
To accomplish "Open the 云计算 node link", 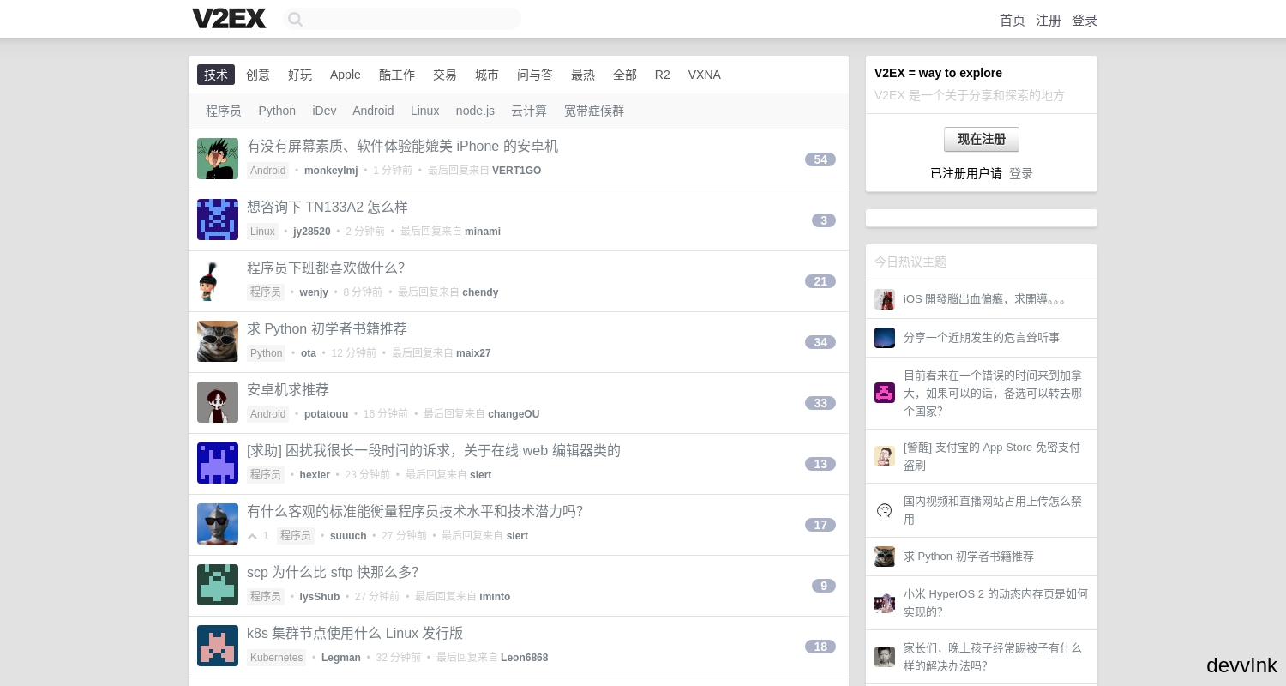I will click(529, 111).
